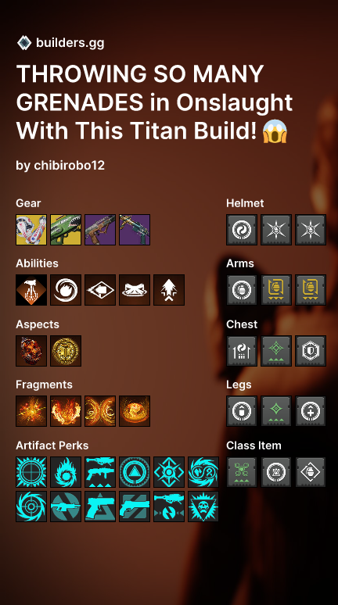This screenshot has width=338, height=605.
Task: Select the first Helmet mod slot
Action: 242,230
